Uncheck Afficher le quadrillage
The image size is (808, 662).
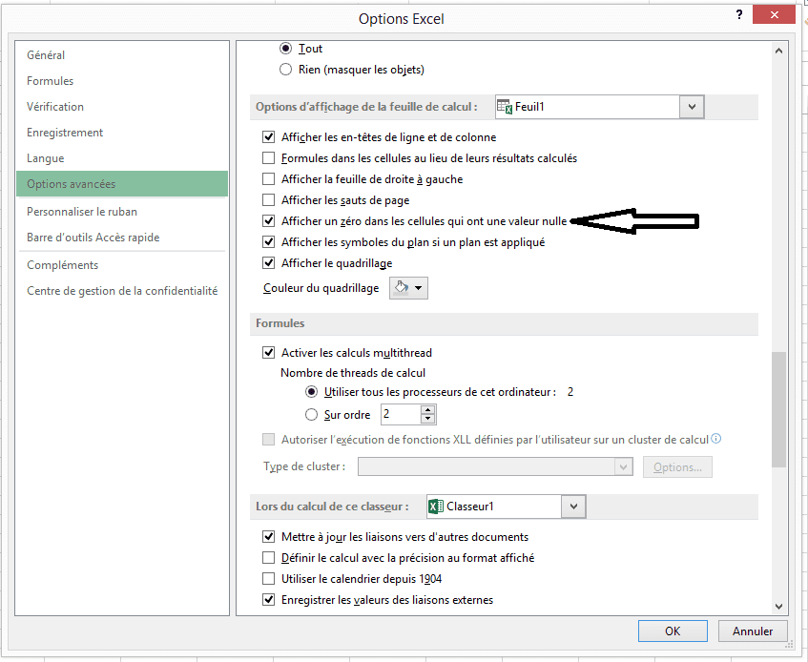268,263
